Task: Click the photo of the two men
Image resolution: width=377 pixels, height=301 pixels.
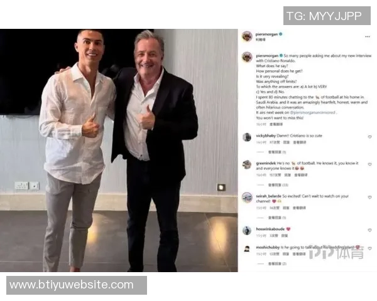Action: (119, 150)
